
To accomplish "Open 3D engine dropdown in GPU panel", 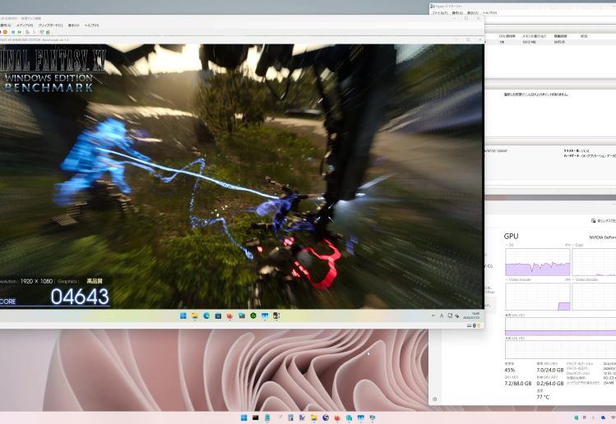I will click(510, 245).
